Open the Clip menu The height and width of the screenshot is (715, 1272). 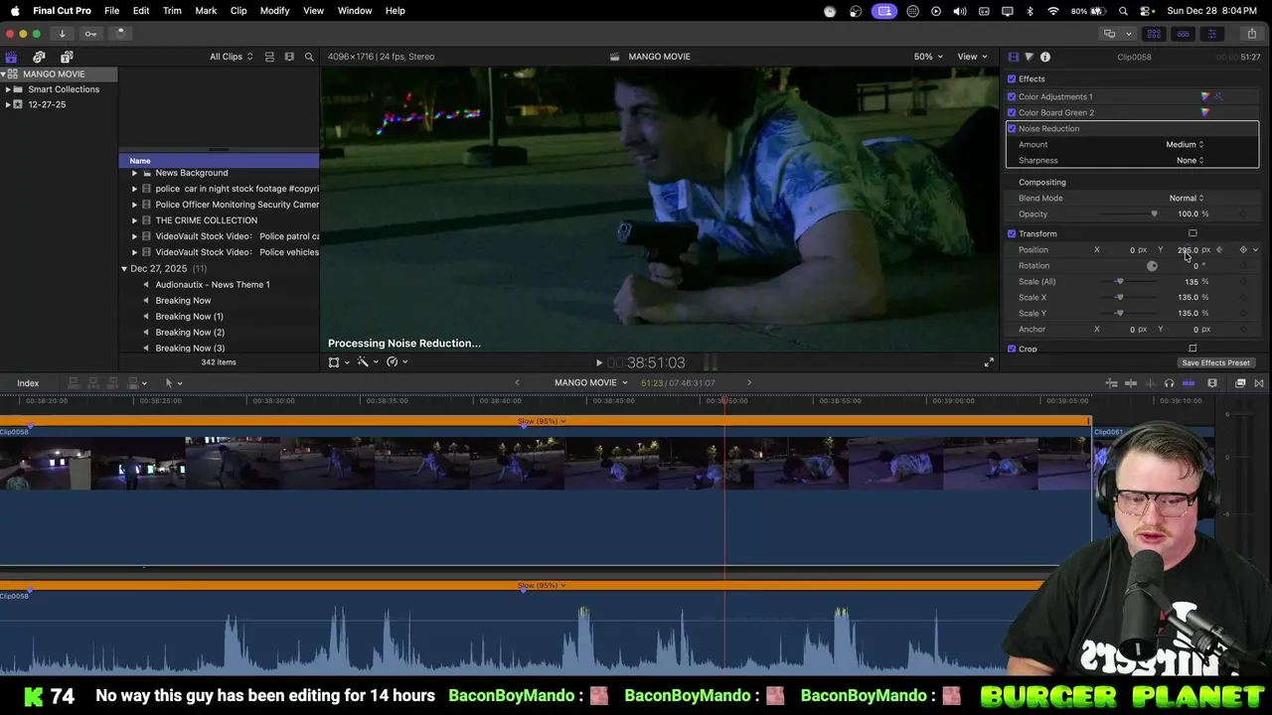pos(238,11)
